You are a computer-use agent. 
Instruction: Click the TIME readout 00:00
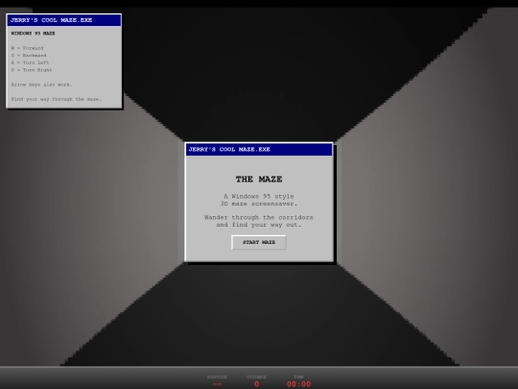coord(298,384)
